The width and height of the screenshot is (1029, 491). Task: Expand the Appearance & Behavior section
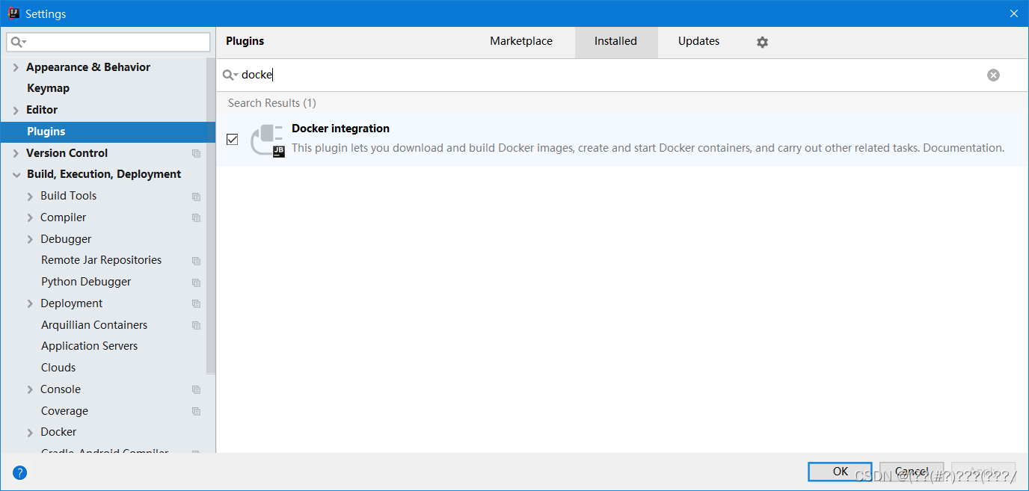coord(16,67)
